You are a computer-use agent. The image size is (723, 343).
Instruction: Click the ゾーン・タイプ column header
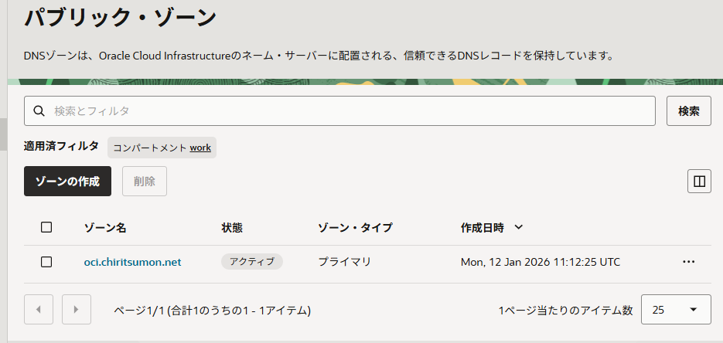click(355, 228)
